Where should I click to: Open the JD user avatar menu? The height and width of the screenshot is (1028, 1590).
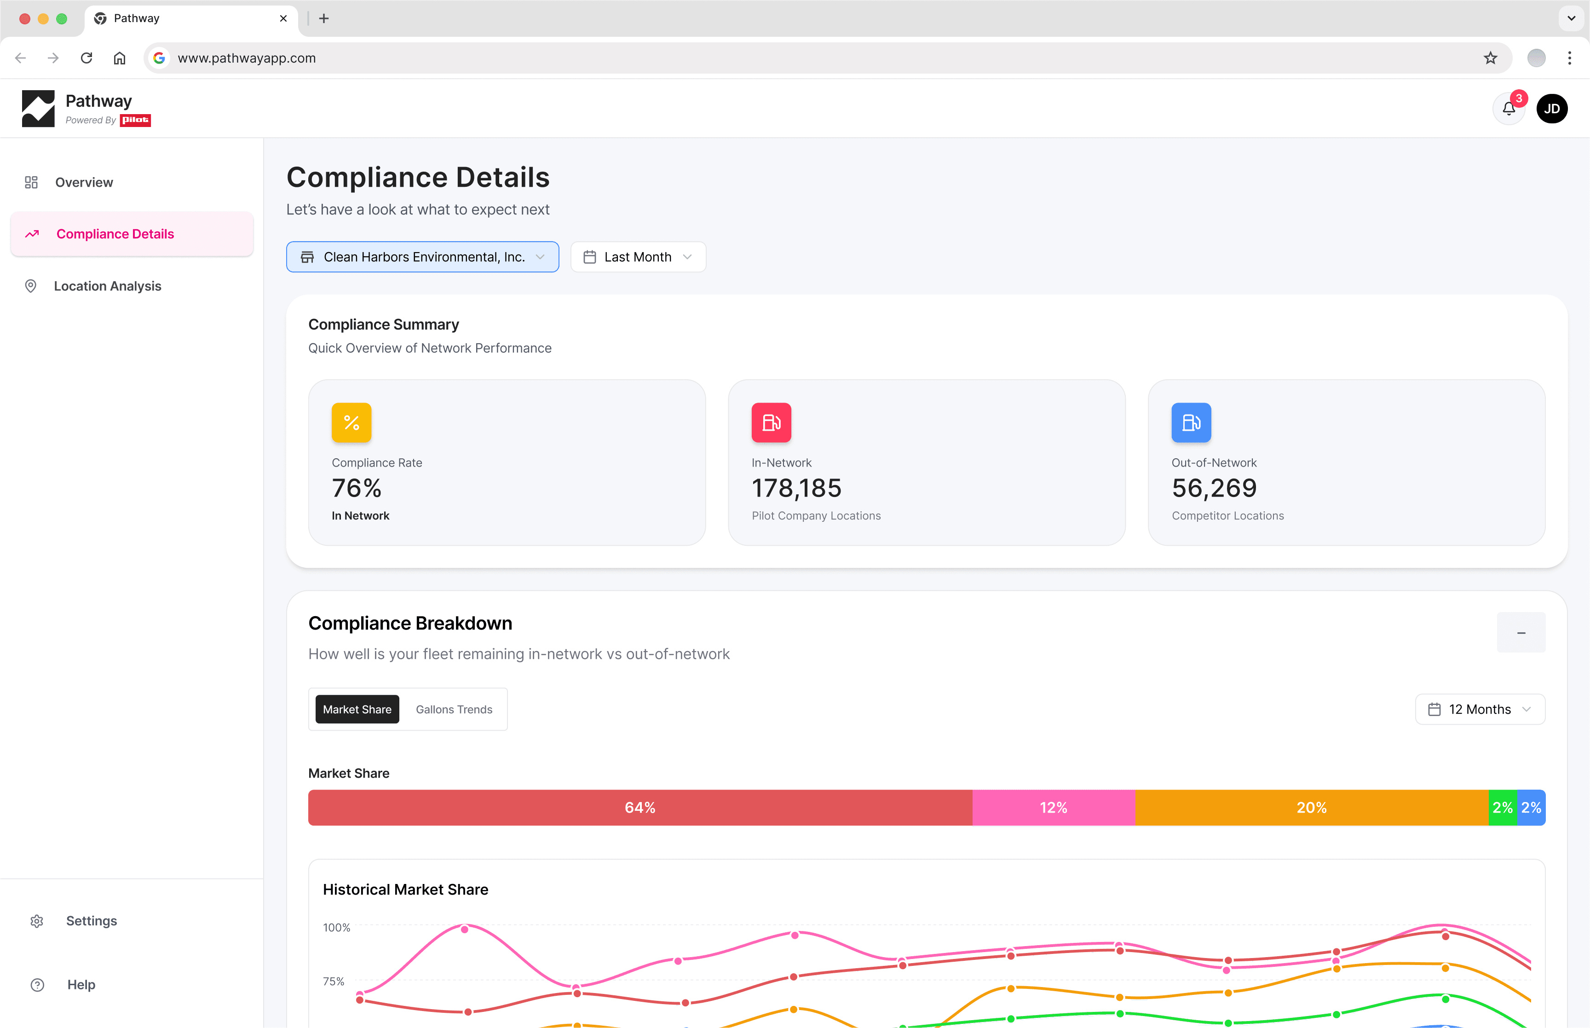[x=1551, y=109]
